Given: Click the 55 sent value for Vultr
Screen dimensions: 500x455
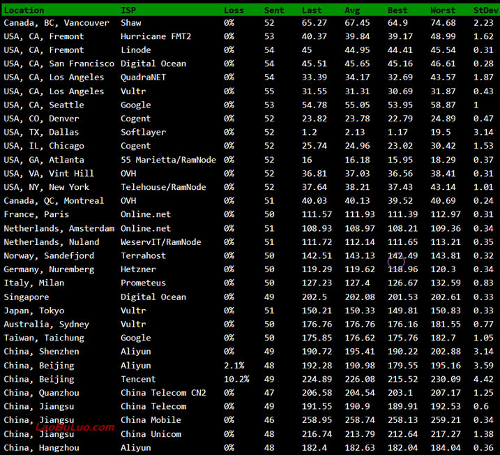Looking at the screenshot, I should (269, 91).
